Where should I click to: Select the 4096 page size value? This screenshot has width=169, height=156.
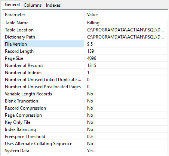(x=92, y=58)
